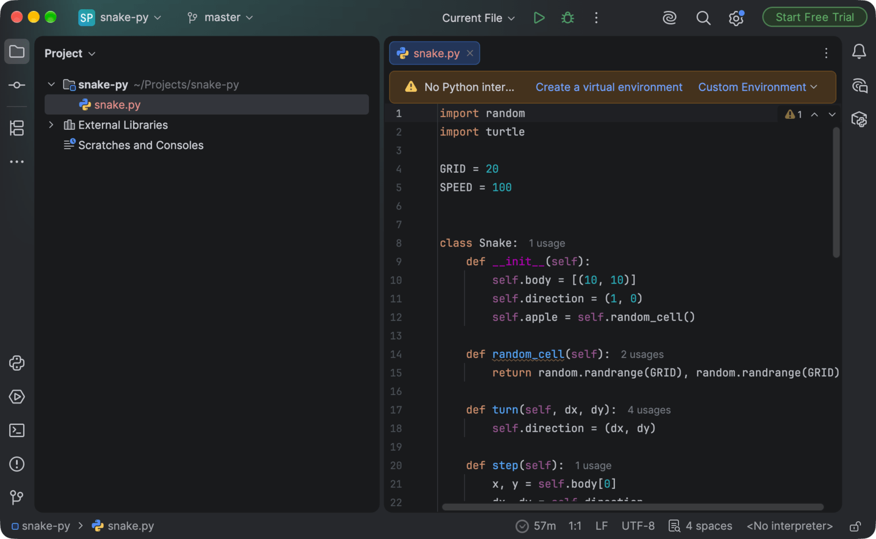Toggle read-only lock in status bar
Screen dimensions: 876x539
click(855, 526)
